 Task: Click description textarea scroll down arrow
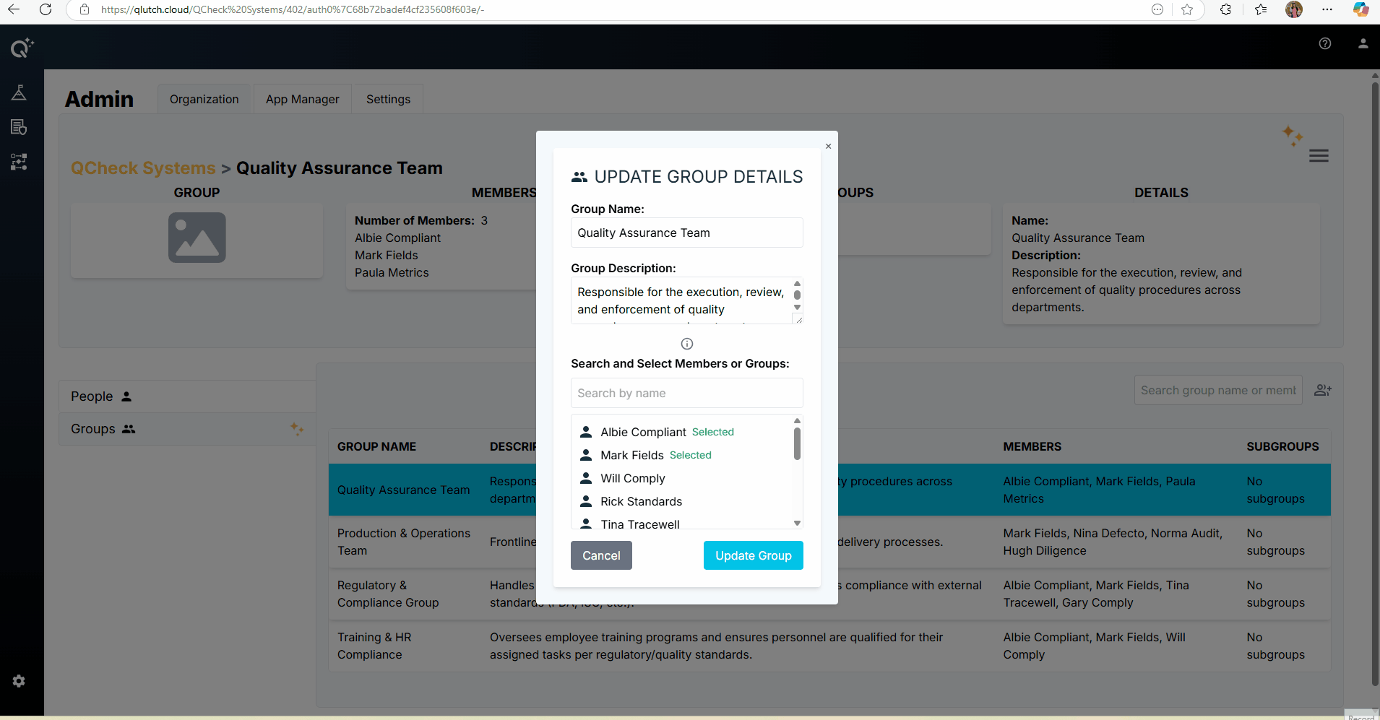point(797,308)
